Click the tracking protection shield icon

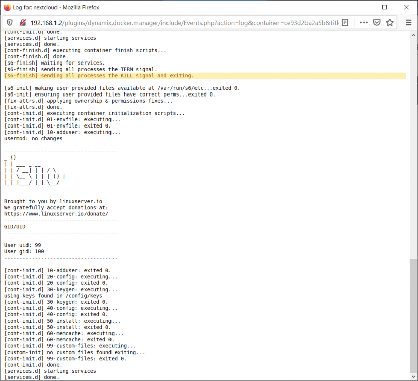click(10, 23)
